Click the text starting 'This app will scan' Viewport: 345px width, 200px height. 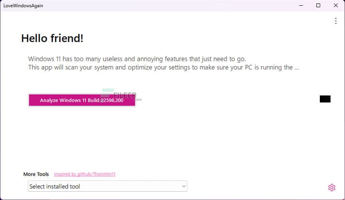click(x=163, y=67)
